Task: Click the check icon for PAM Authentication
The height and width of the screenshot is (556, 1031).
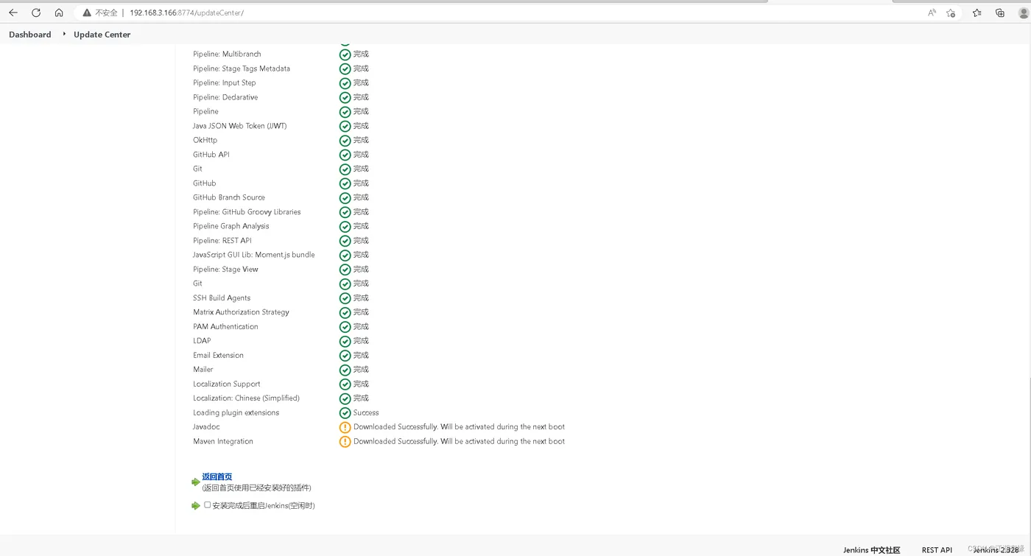Action: click(345, 327)
